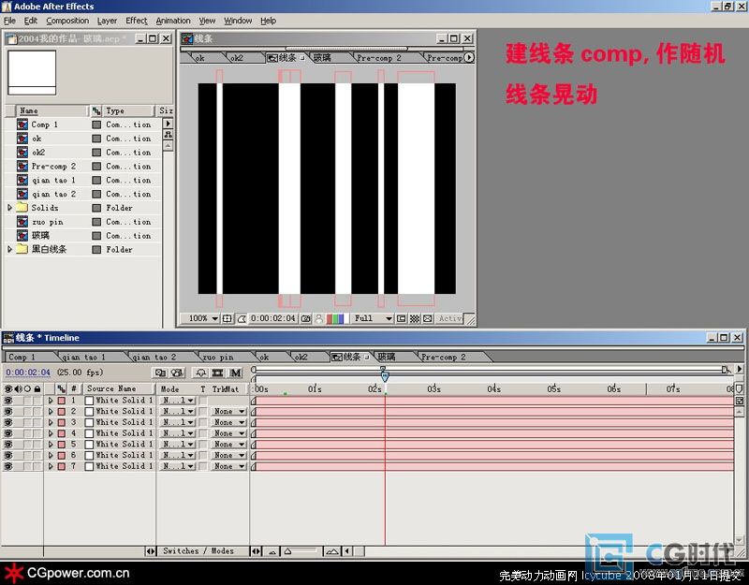
Task: Toggle preserve transparency box for layer 1
Action: coord(203,401)
